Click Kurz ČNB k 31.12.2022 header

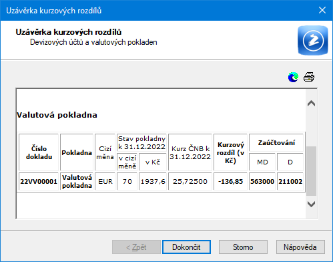[190, 152]
